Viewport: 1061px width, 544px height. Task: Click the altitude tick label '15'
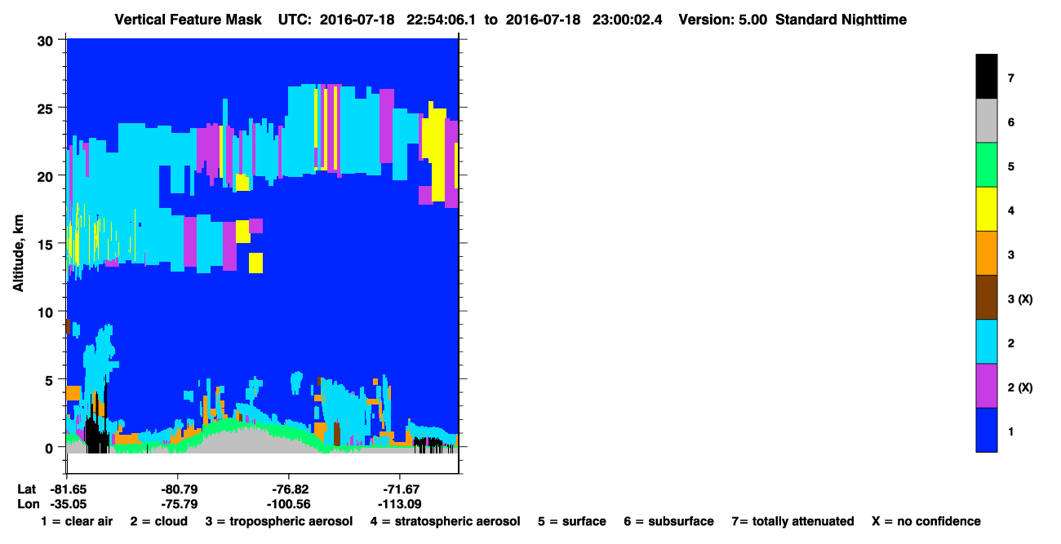[x=47, y=244]
